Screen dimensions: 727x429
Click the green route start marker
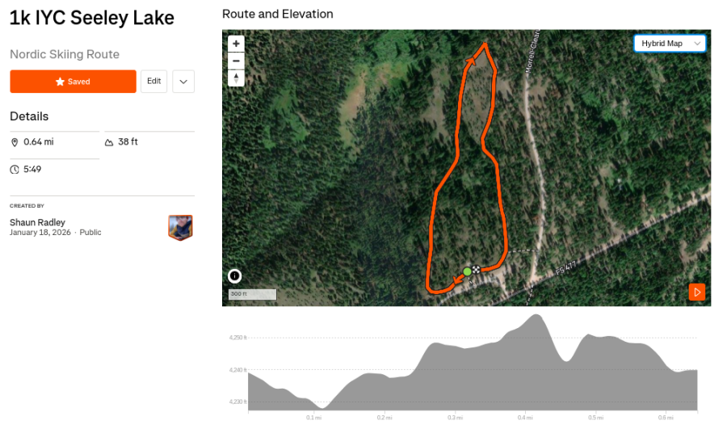[x=467, y=271]
